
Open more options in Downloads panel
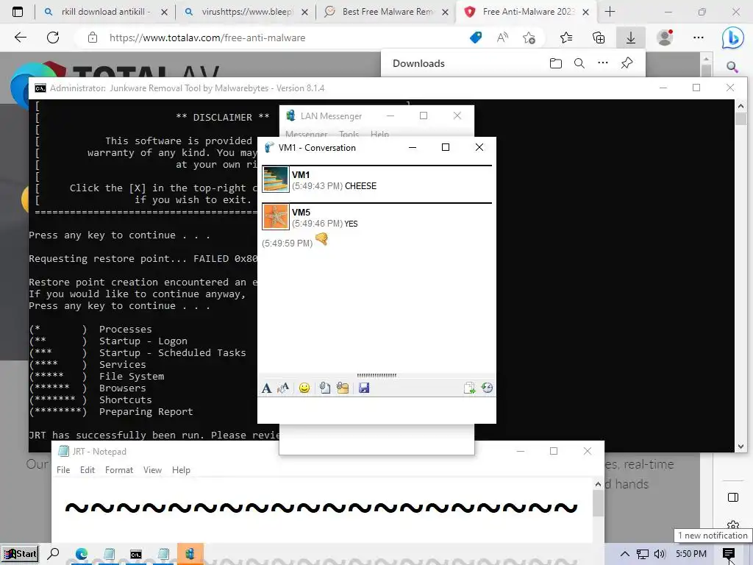603,63
